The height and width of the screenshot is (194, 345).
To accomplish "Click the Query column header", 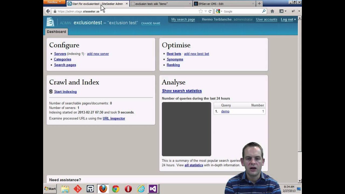I will point(226,105).
